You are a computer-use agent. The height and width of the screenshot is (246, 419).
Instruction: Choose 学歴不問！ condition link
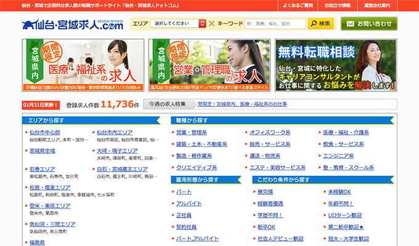click(270, 215)
